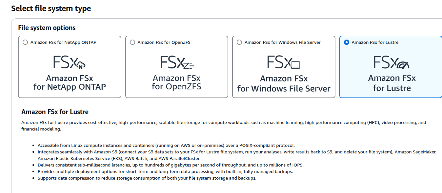Image resolution: width=442 pixels, height=193 pixels.
Task: Select the Amazon FSx for NetApp ONTAP radio button
Action: 25,42
